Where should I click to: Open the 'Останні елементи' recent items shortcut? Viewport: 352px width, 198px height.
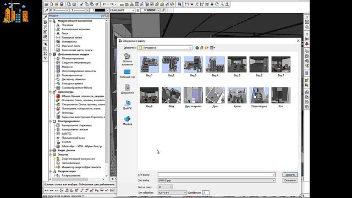127,59
